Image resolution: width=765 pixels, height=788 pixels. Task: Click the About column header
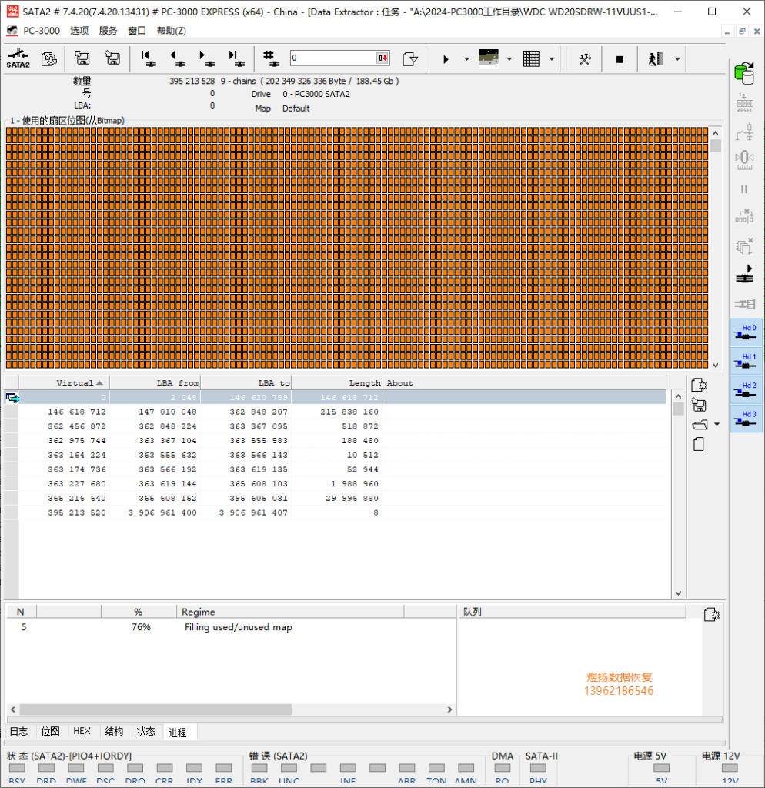pyautogui.click(x=524, y=383)
